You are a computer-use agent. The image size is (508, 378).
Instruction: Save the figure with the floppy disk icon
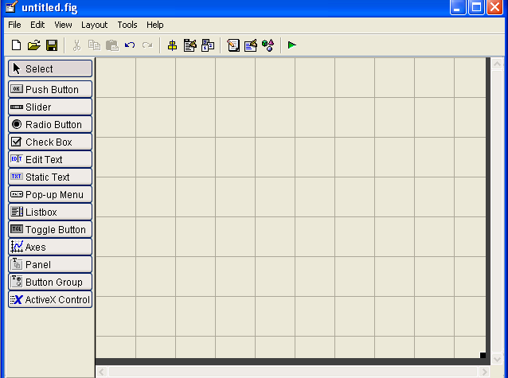pyautogui.click(x=52, y=45)
